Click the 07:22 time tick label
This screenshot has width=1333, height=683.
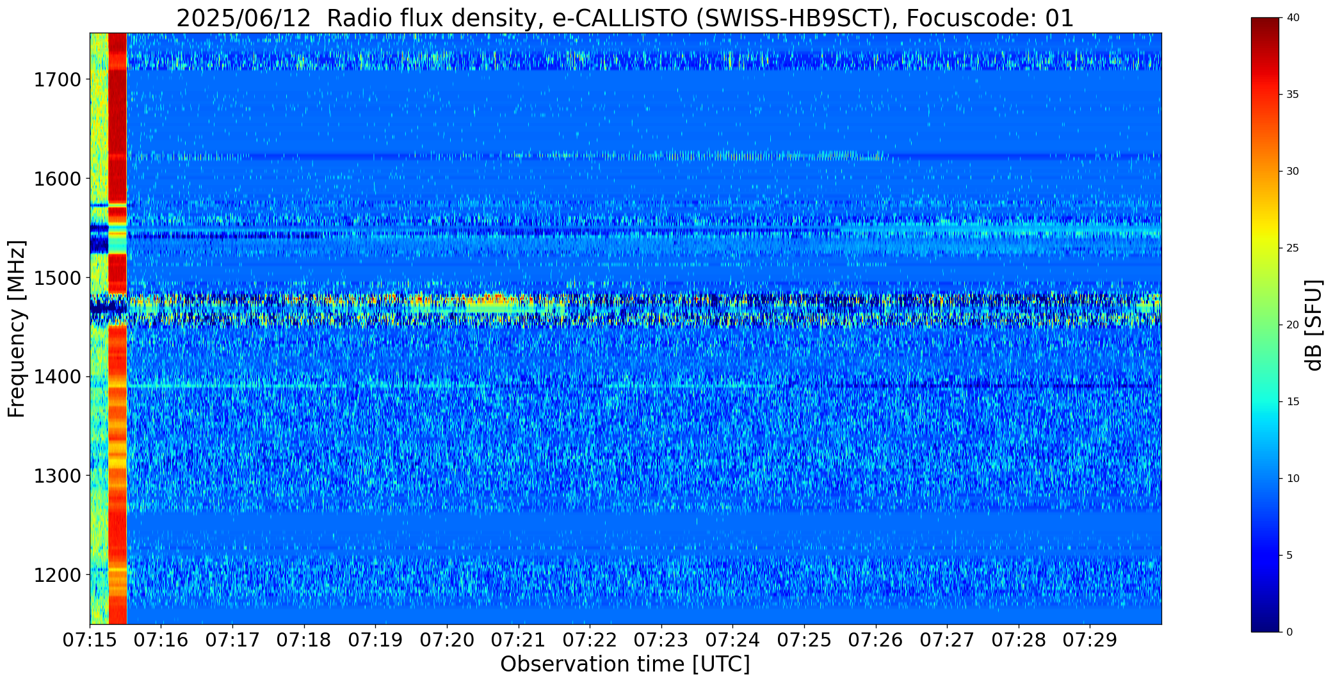pyautogui.click(x=590, y=640)
